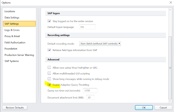
Task: Select Production Server Warning option
Action: click(19, 55)
